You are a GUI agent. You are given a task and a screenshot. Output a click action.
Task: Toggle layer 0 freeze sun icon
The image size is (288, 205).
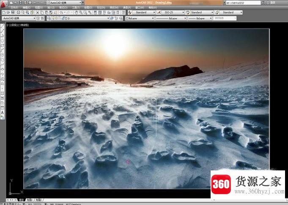tap(57, 18)
